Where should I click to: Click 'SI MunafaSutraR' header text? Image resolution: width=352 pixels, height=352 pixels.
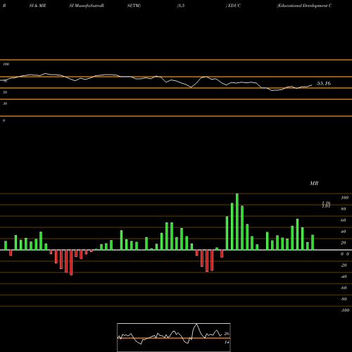(87, 6)
